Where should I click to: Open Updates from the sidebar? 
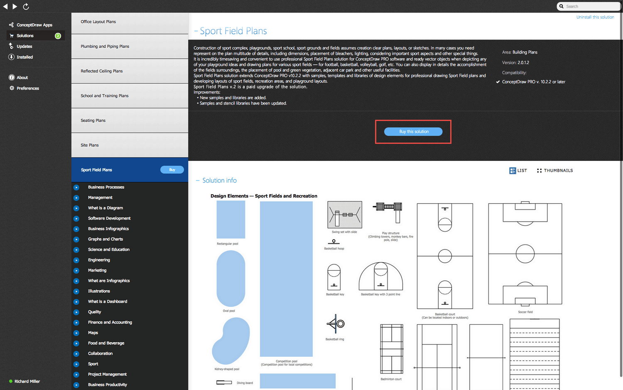(x=24, y=46)
